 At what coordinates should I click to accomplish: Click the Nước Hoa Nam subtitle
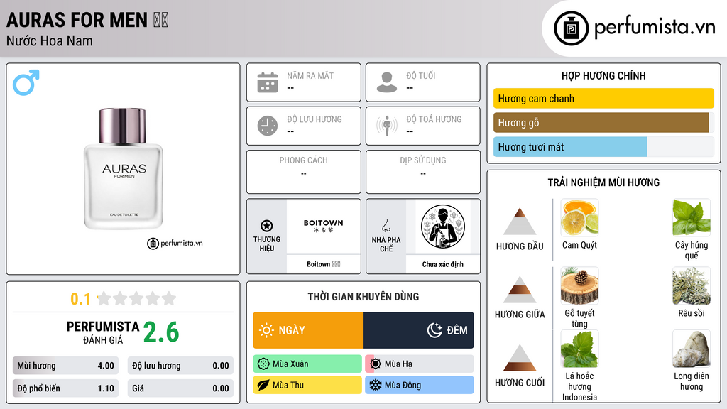50,40
